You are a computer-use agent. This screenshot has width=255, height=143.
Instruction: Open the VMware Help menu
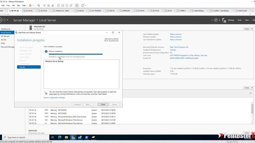coord(24,5)
